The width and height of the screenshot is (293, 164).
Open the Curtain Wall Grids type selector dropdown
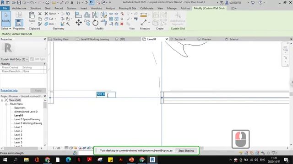click(14, 59)
